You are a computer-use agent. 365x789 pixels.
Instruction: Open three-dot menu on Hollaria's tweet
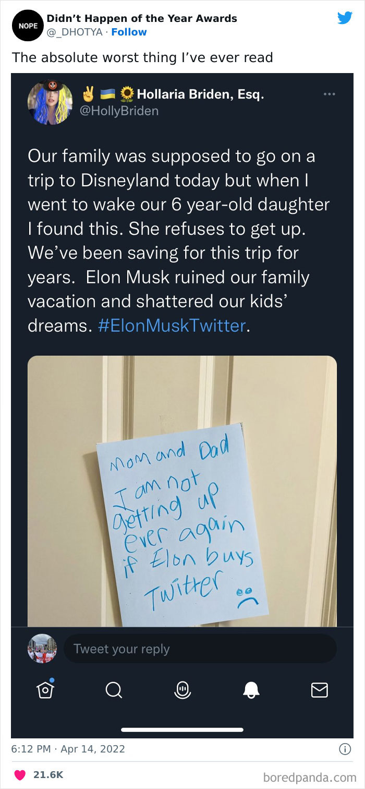pos(329,94)
